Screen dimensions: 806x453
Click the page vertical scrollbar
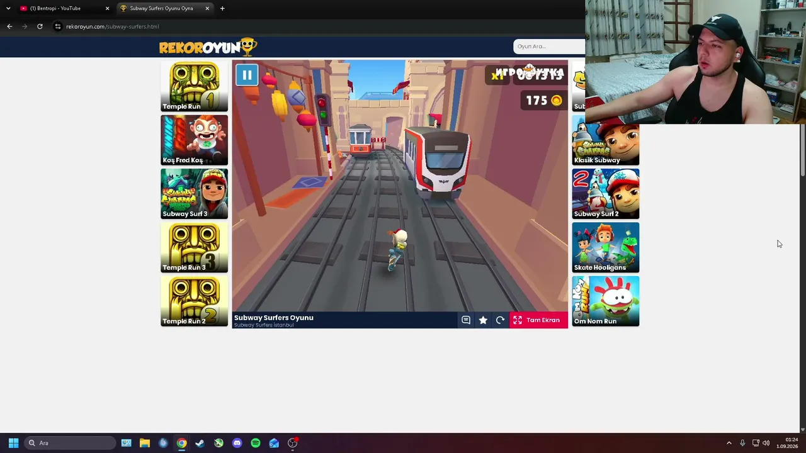(802, 151)
